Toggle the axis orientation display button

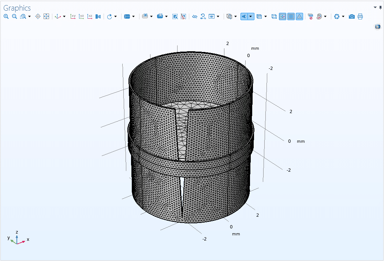point(283,16)
